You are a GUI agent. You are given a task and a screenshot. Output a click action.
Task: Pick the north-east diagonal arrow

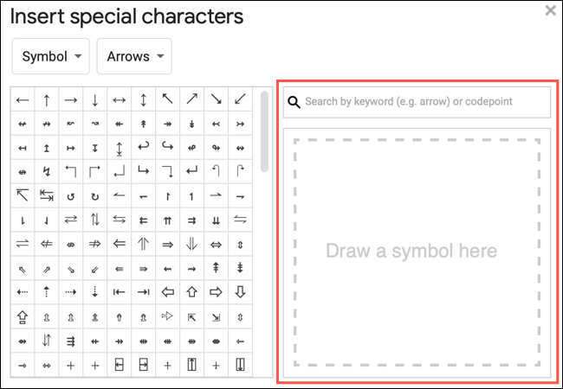(192, 100)
